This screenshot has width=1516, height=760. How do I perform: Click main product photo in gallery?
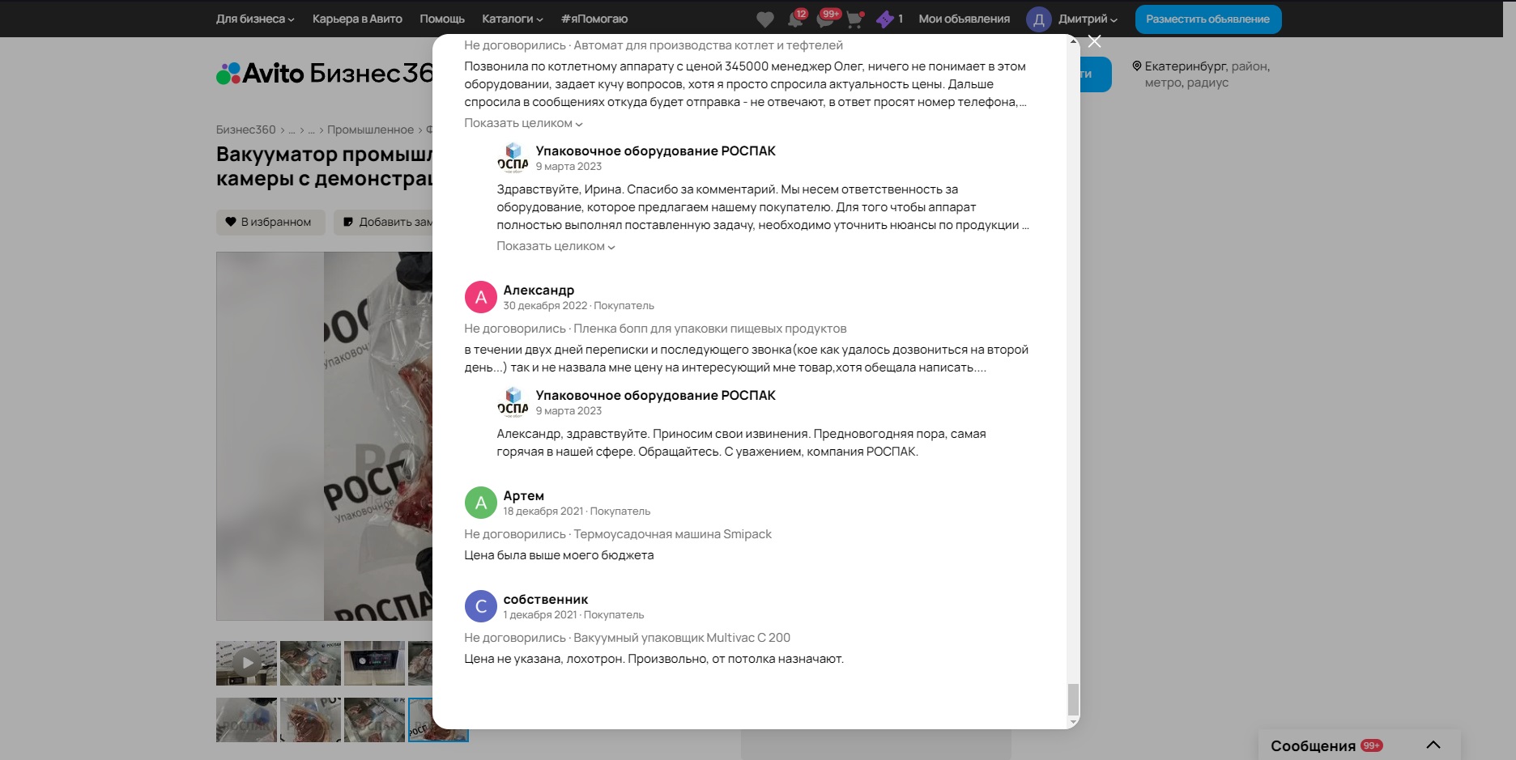tap(324, 436)
